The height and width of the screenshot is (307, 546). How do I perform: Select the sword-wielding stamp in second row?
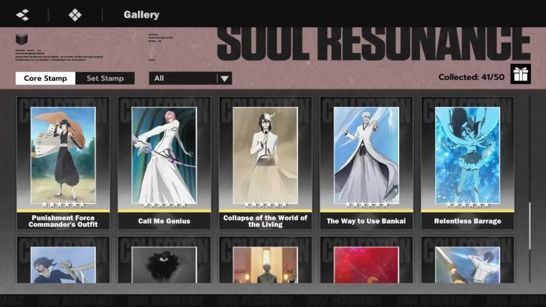tap(467, 260)
